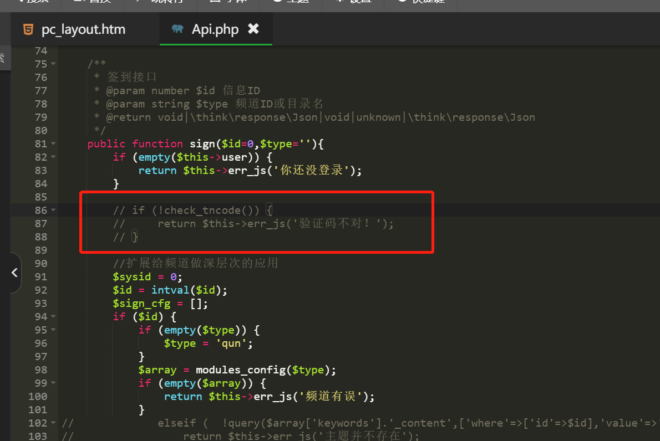660x441 pixels.
Task: Switch to the pc_layout.htm tab
Action: [x=83, y=29]
